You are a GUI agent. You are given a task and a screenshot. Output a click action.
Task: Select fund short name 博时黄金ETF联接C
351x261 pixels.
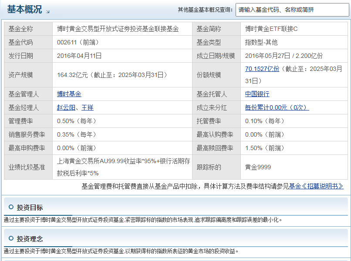pyautogui.click(x=271, y=29)
